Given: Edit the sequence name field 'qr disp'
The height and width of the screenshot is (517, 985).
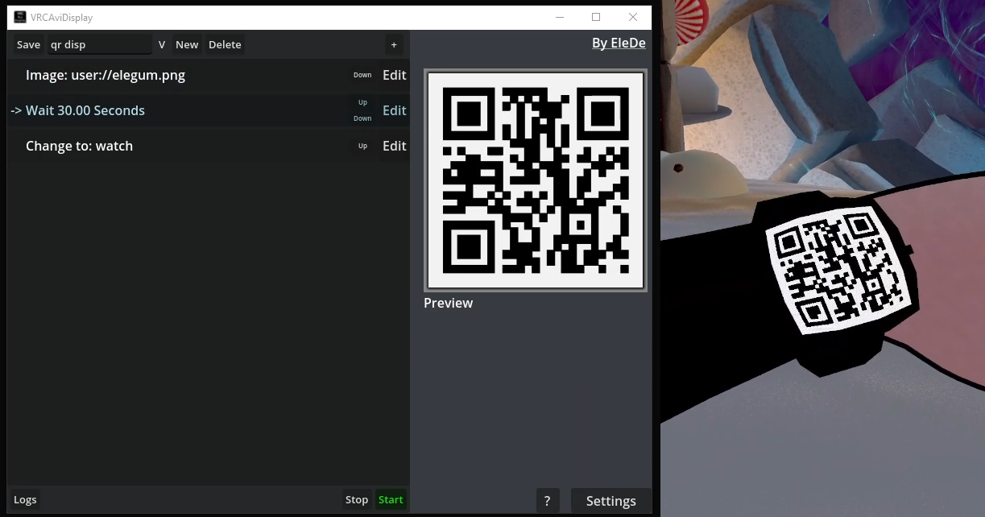Looking at the screenshot, I should [x=99, y=45].
